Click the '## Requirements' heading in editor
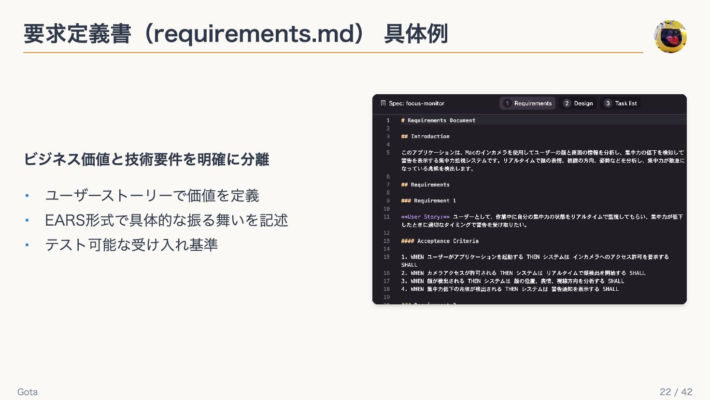This screenshot has width=710, height=400. tap(425, 185)
